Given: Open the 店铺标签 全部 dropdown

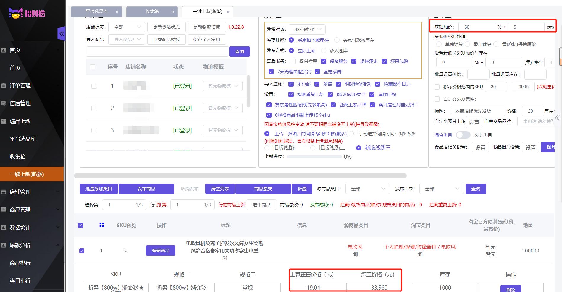Looking at the screenshot, I should [126, 27].
